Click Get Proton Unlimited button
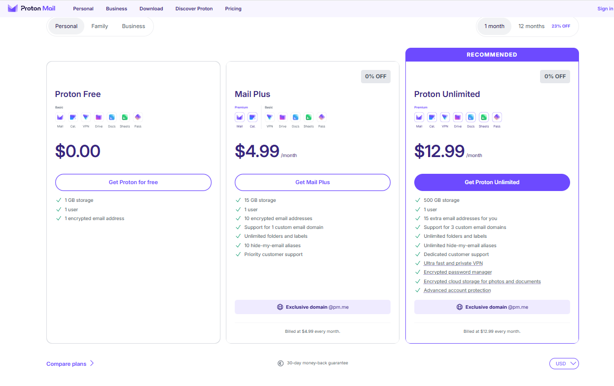Screen dimensions: 614x386 (492, 182)
